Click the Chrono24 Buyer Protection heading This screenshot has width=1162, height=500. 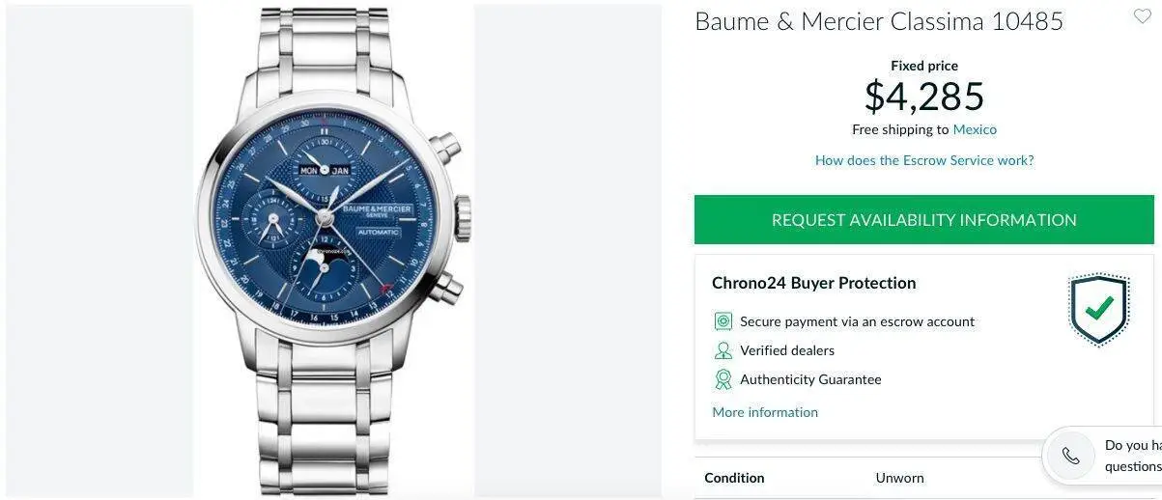tap(814, 283)
